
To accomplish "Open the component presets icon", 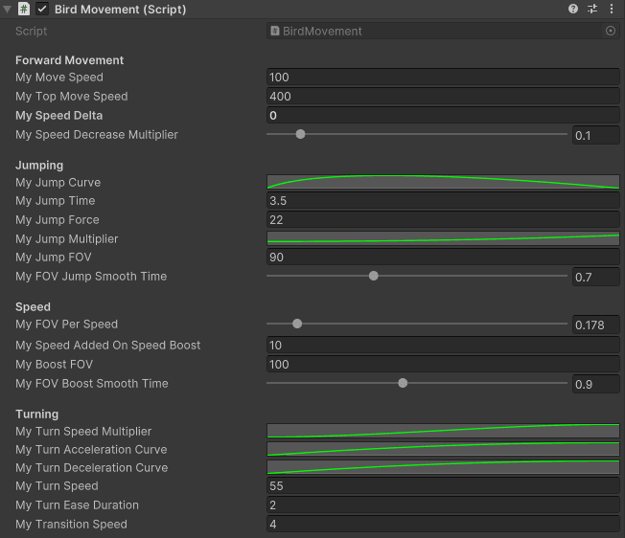I will pos(592,9).
